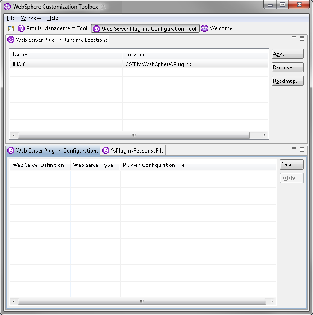The height and width of the screenshot is (315, 313).
Task: Open the %PluginsResponseFile tab
Action: pos(133,150)
